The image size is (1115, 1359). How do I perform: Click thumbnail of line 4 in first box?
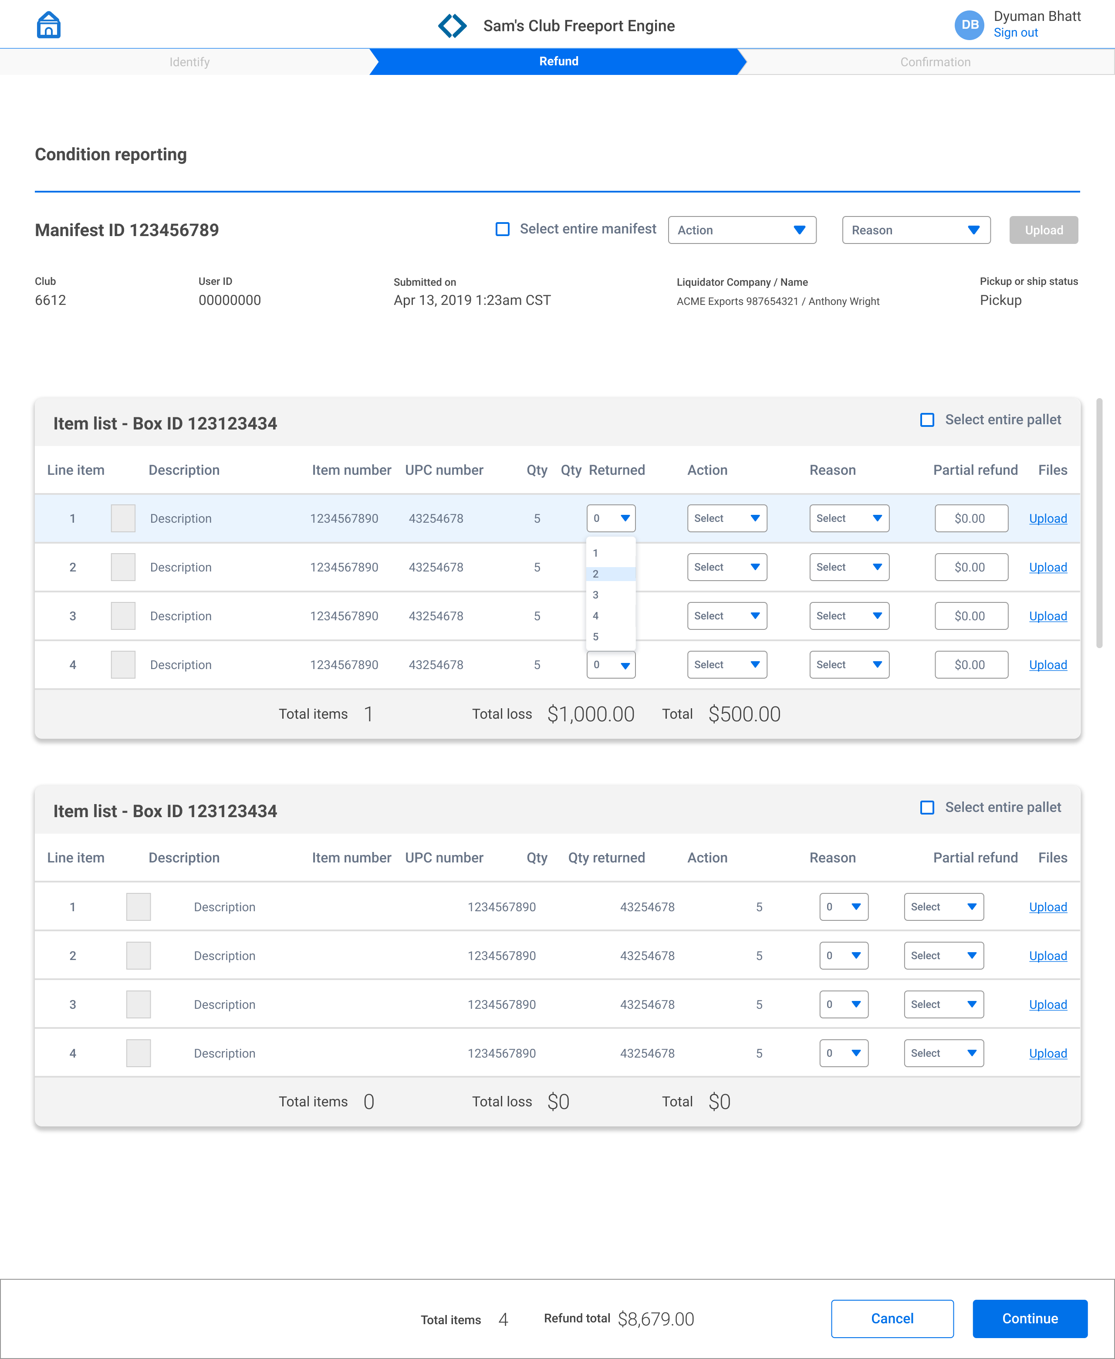click(123, 665)
